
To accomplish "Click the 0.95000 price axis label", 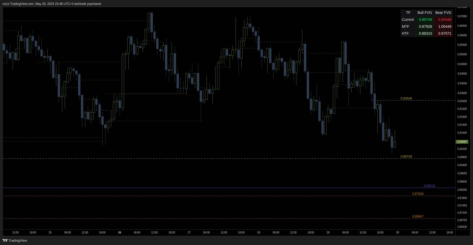I will pyautogui.click(x=462, y=54).
